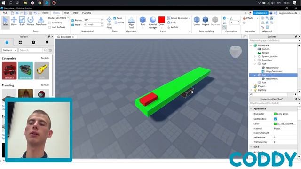Activate the Transform tool
Screen dimensions: 301x169
tap(41, 21)
